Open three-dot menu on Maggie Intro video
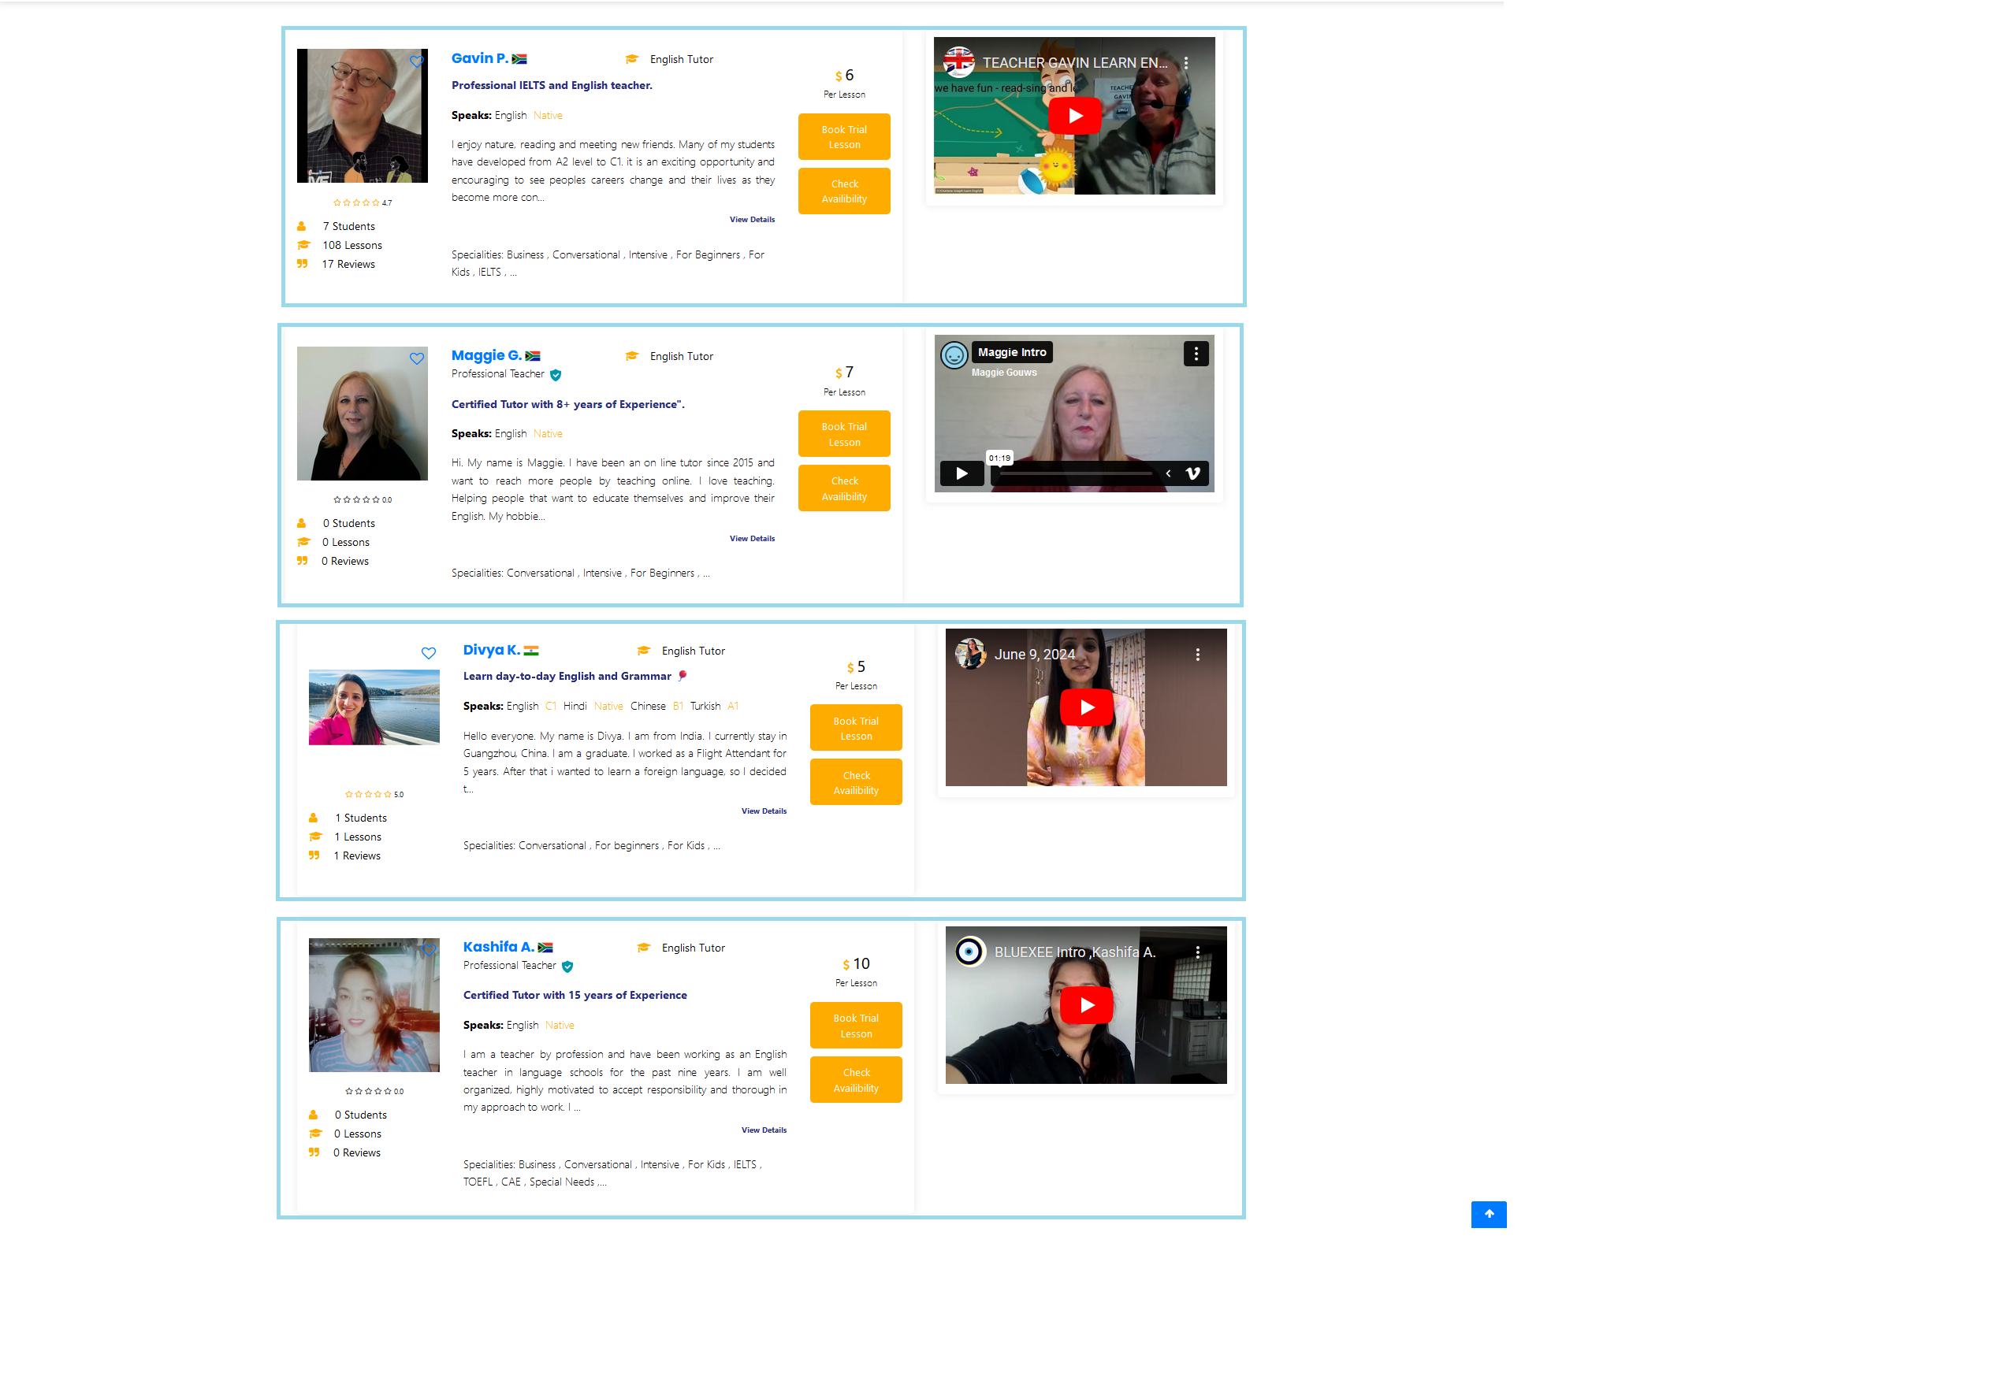 tap(1196, 353)
